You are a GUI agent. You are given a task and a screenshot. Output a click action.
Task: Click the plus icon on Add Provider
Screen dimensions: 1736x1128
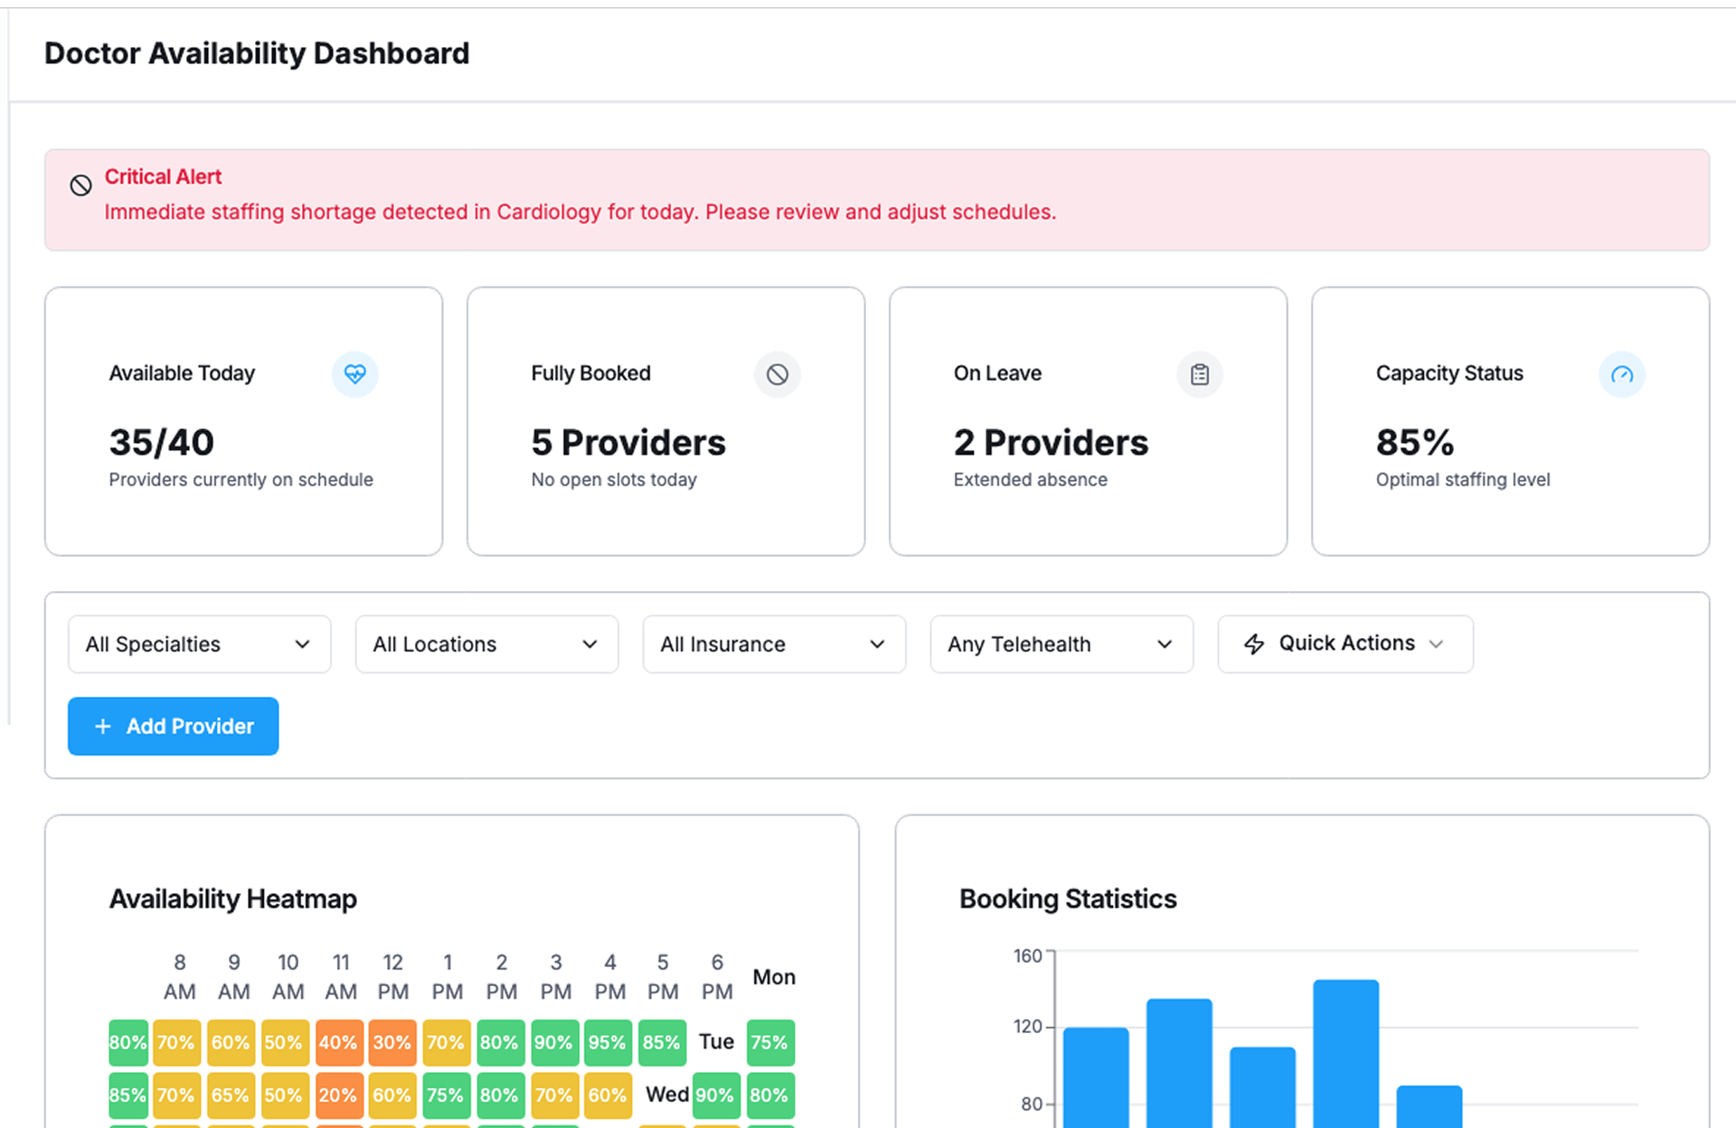point(103,726)
